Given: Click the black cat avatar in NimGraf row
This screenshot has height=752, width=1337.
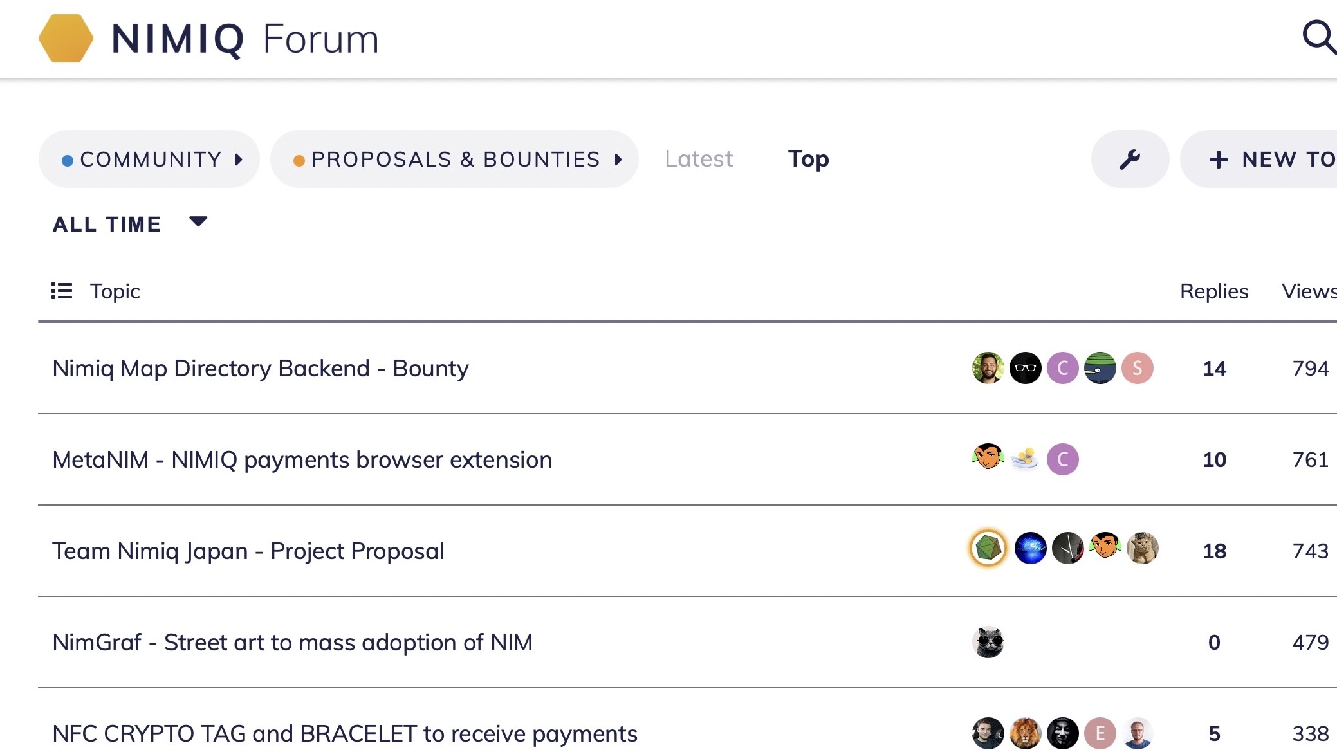Looking at the screenshot, I should tap(988, 642).
